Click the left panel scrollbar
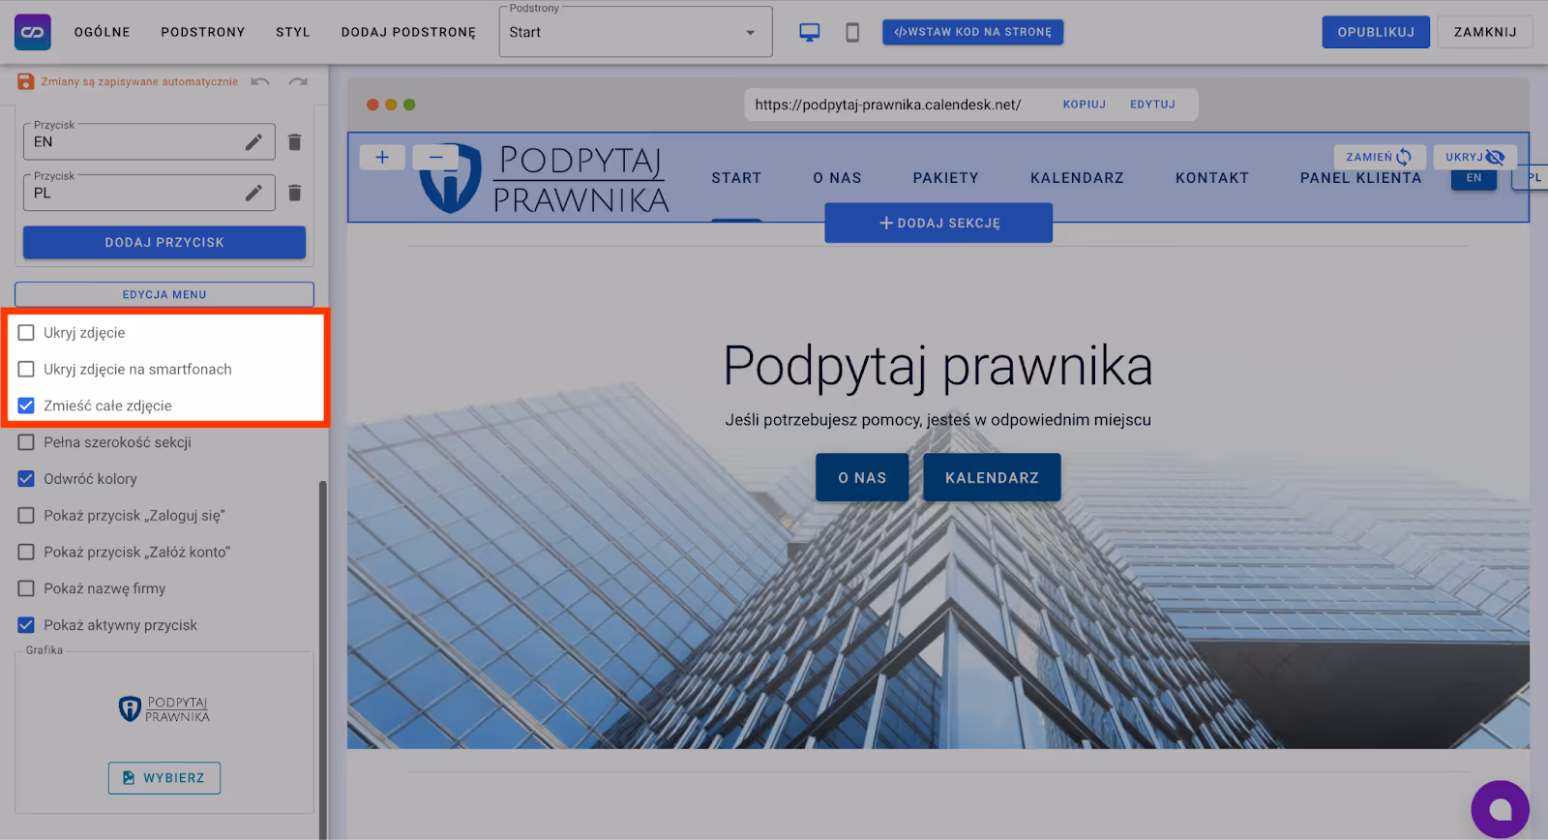 pos(323,658)
